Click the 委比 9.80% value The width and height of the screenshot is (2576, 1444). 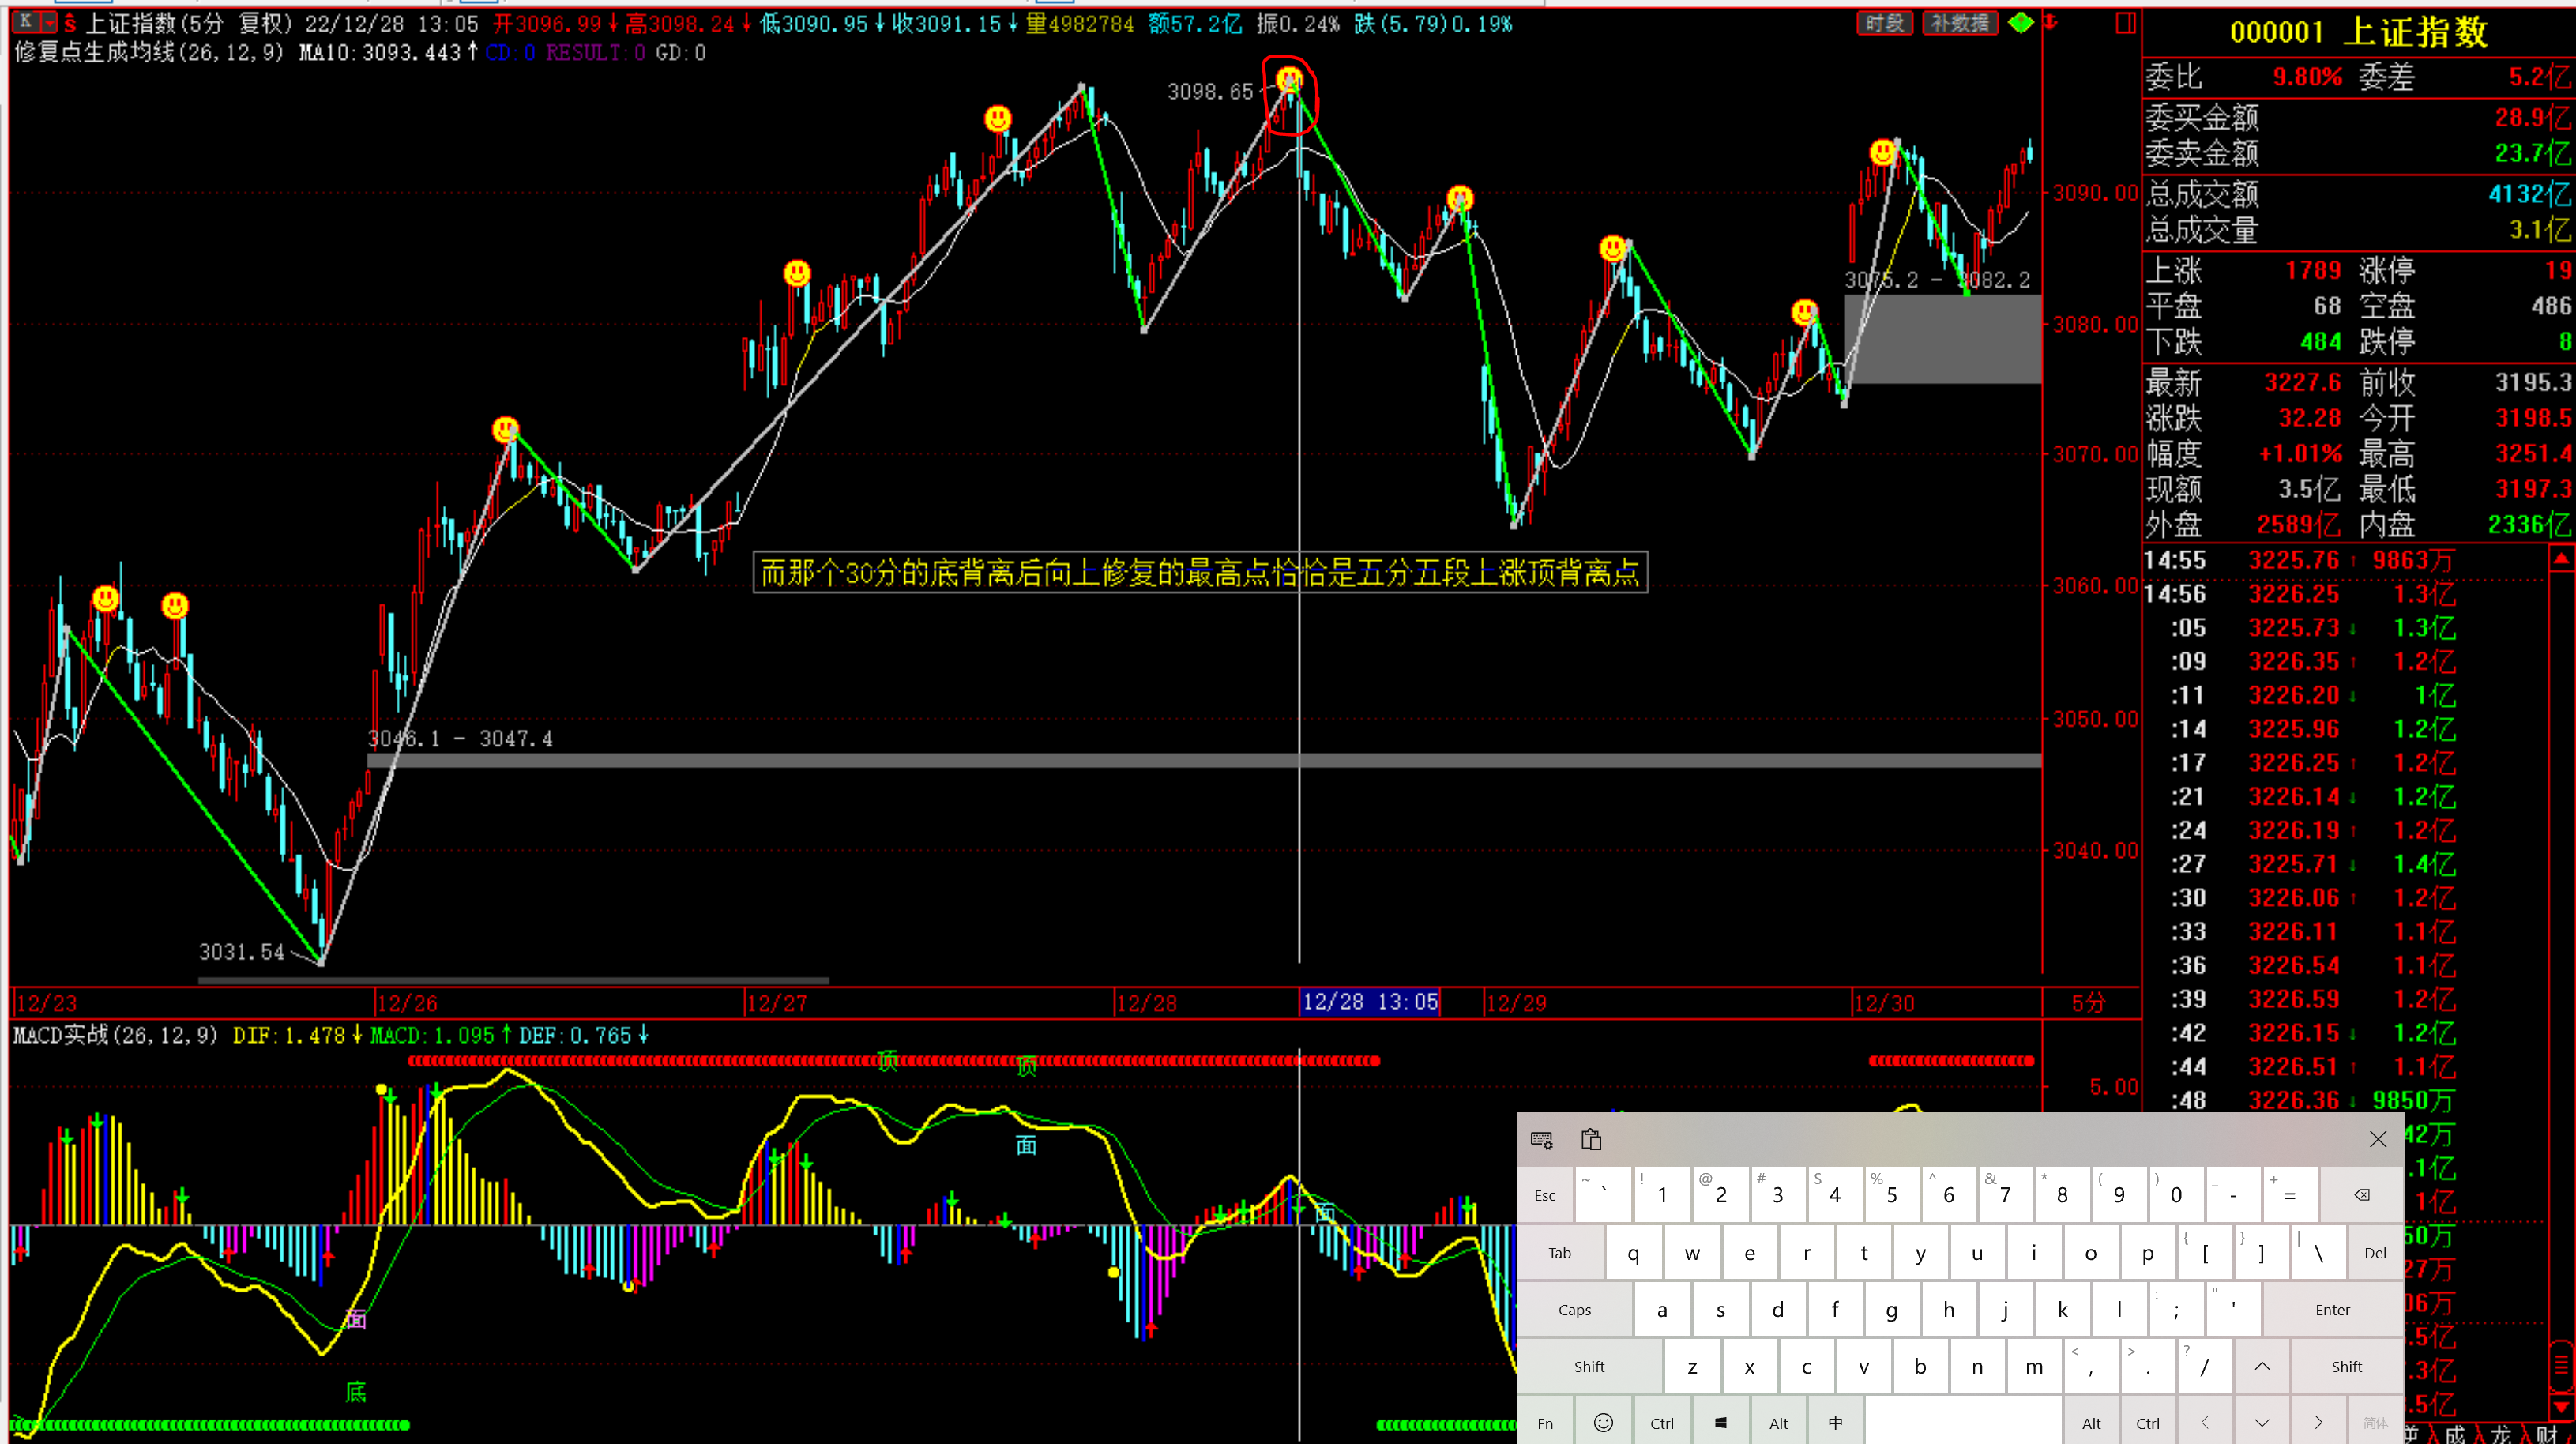(2307, 77)
